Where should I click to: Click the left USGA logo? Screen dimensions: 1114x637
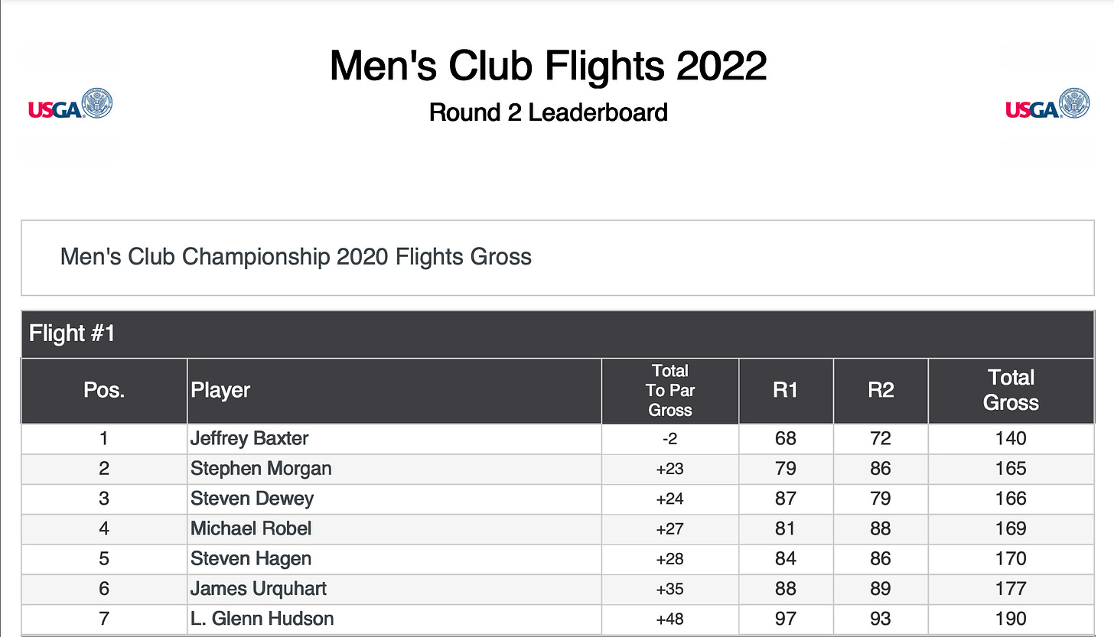(x=70, y=103)
